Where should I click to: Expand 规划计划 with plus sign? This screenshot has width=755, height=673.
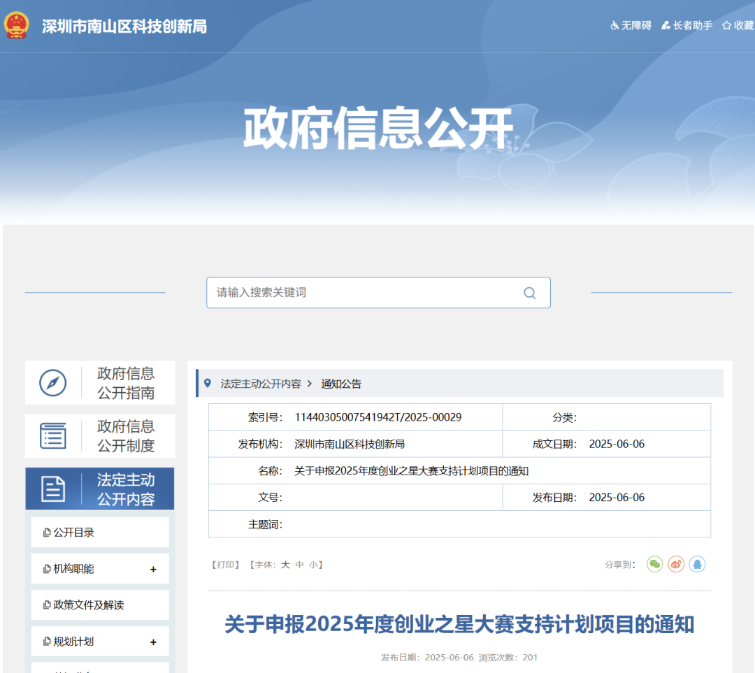(153, 642)
